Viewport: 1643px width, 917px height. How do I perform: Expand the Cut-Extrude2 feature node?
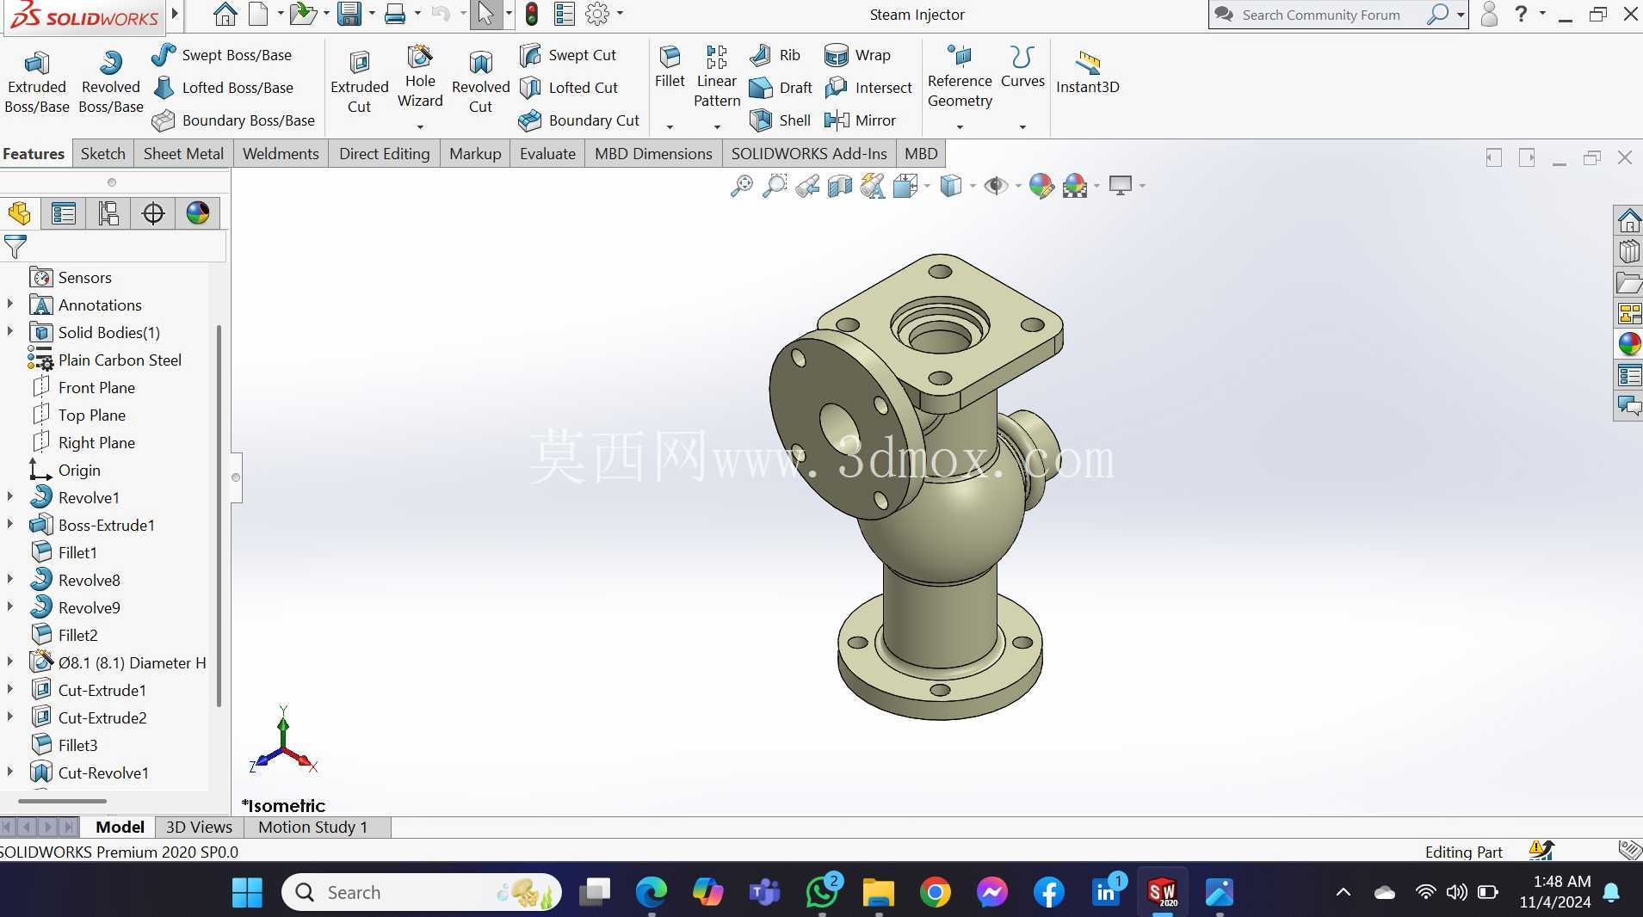tap(10, 717)
